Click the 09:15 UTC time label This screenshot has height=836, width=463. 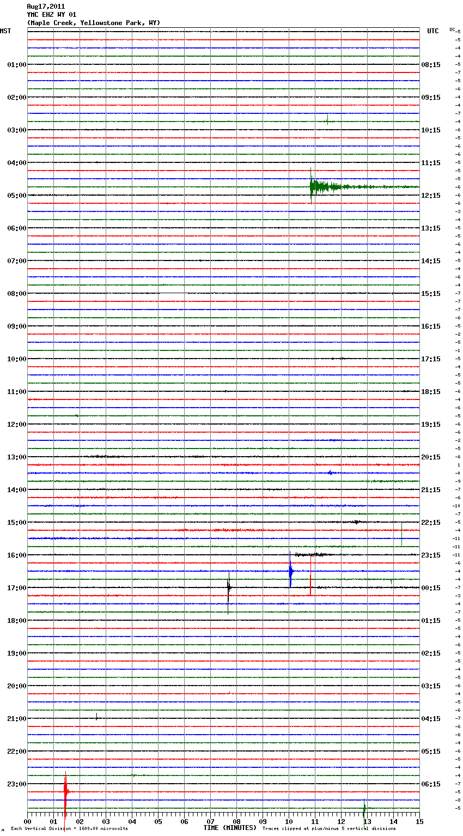point(431,98)
